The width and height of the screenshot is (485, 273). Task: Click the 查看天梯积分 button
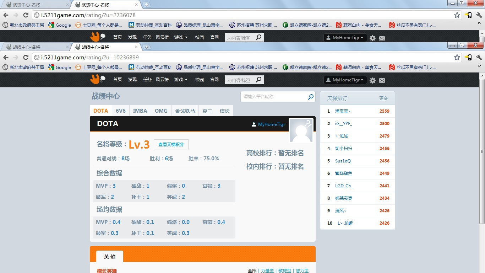click(x=171, y=145)
